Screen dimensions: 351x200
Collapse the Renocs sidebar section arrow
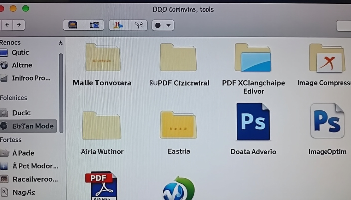[61, 43]
